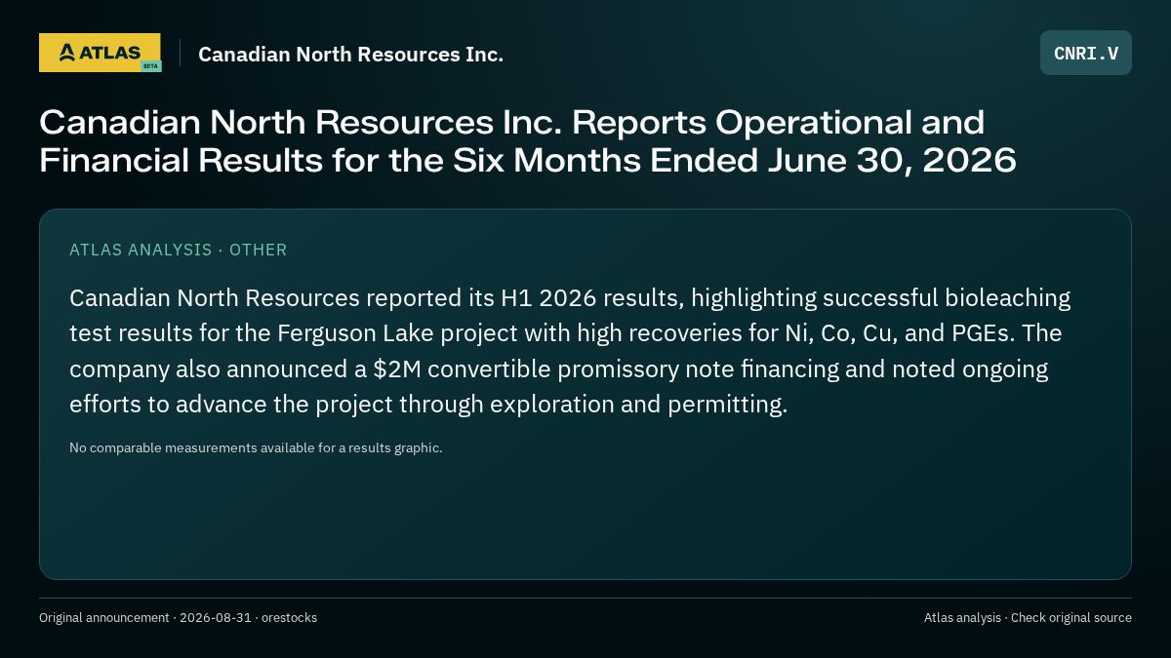
Task: Click the 'Atlas analysis · Check original source' footer
Action: point(1028,618)
